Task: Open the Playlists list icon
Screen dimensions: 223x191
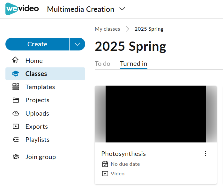Action: (16, 140)
